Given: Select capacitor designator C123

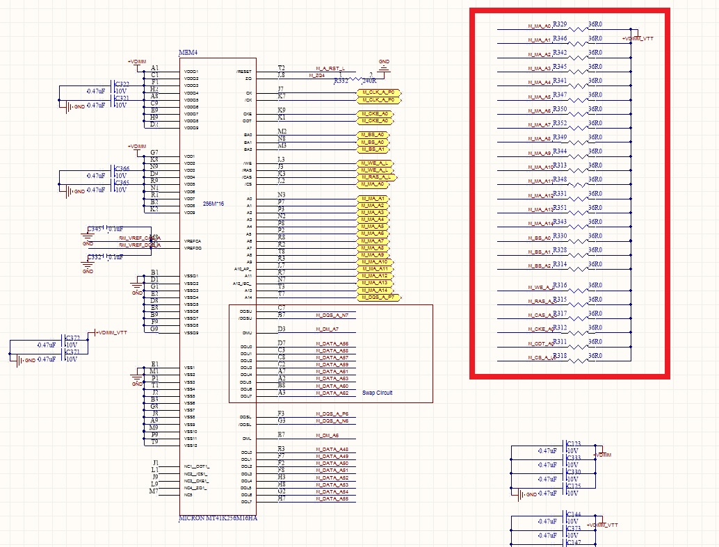Looking at the screenshot, I should pyautogui.click(x=574, y=444).
